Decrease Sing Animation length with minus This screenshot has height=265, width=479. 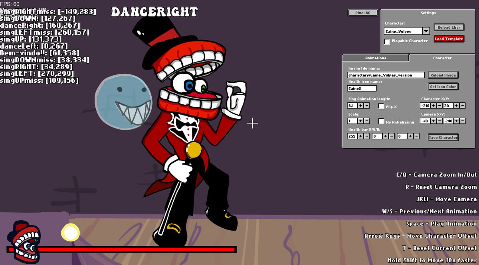tap(367, 106)
